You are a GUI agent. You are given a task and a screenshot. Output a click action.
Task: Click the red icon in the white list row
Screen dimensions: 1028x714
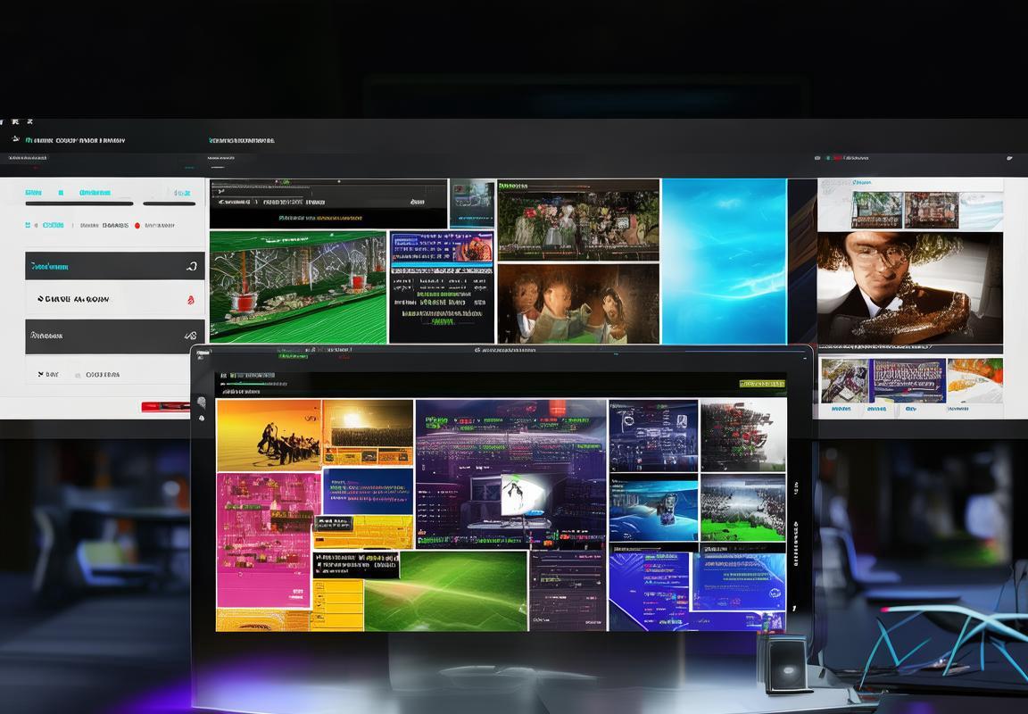click(191, 300)
